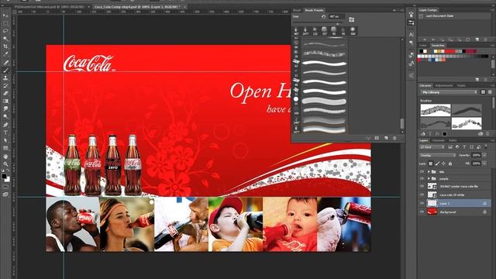Open the My Library dropdown

tap(449, 92)
